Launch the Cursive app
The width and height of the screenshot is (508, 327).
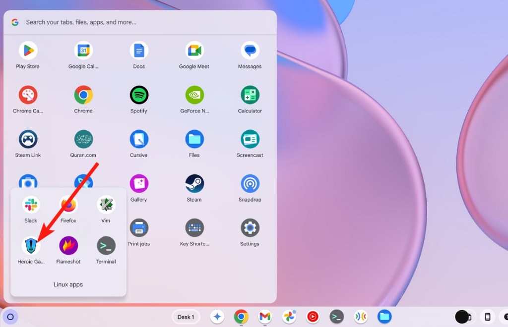coord(139,139)
